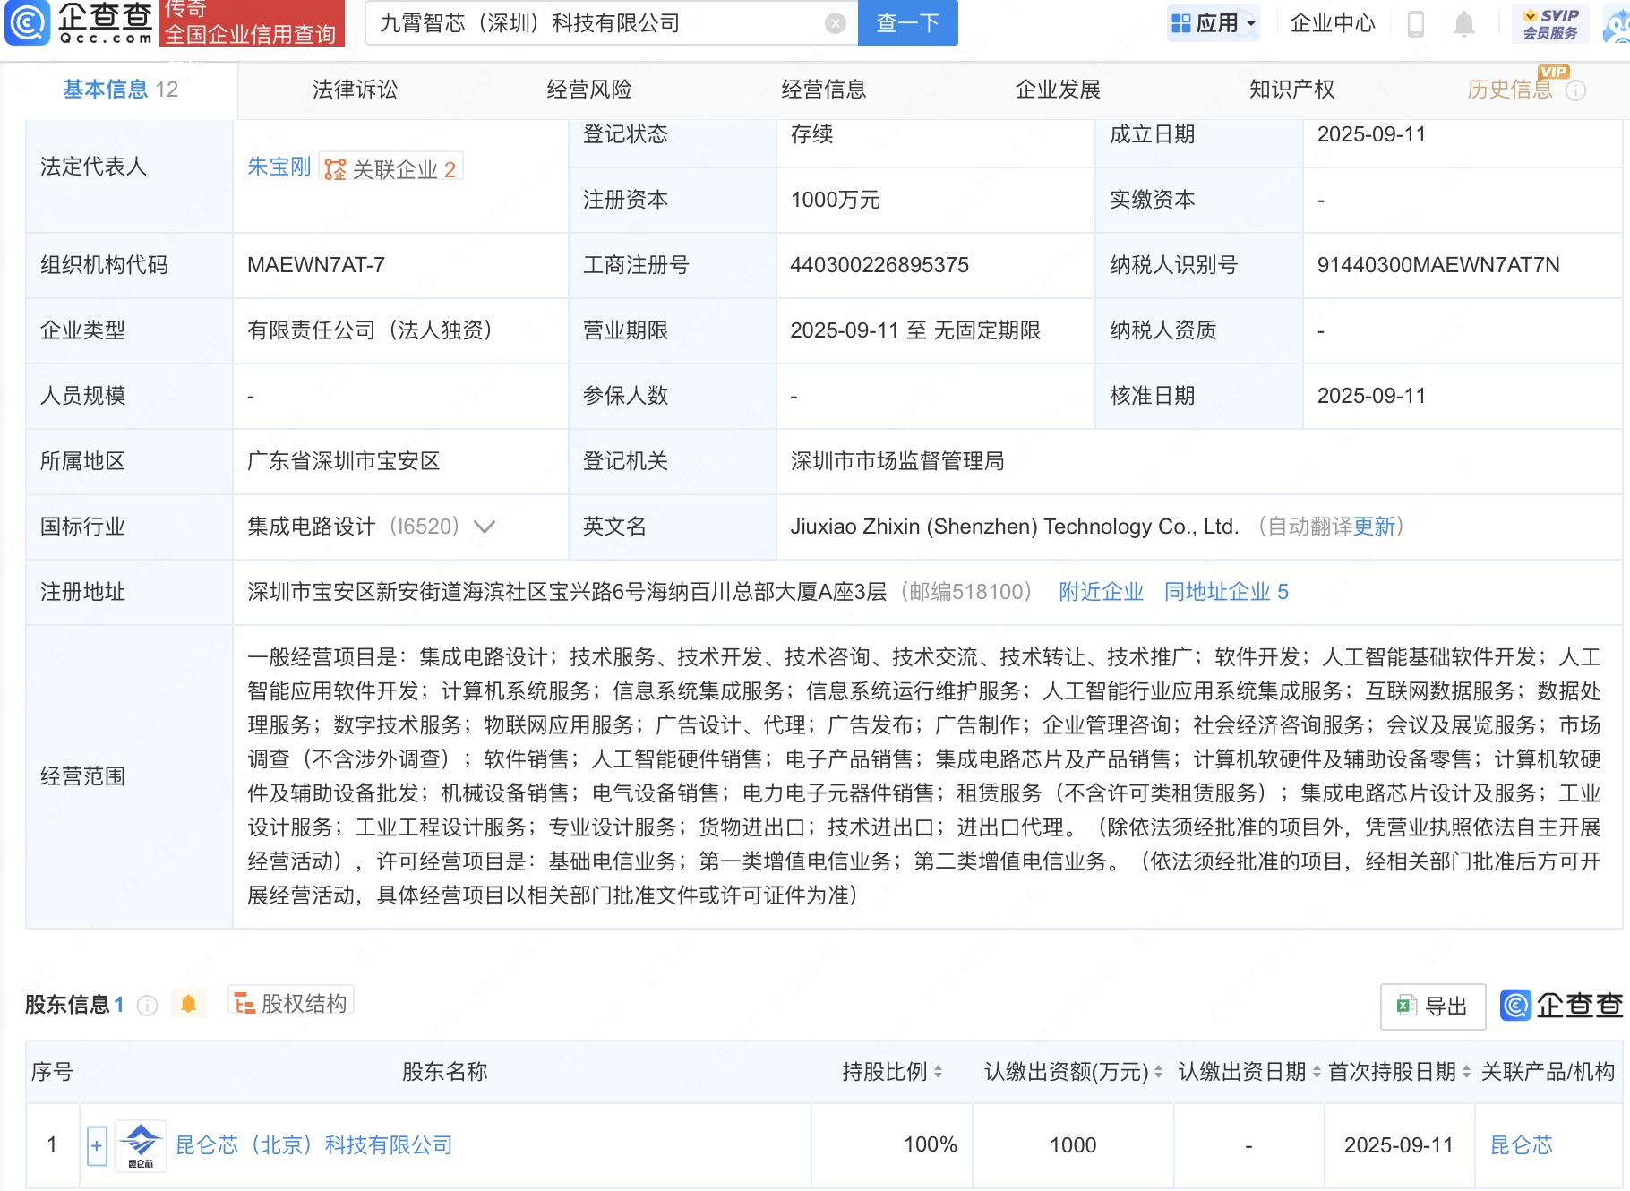Screen dimensions: 1630x1191
Task: Expand the shareholder row plus button
Action: pyautogui.click(x=97, y=1145)
